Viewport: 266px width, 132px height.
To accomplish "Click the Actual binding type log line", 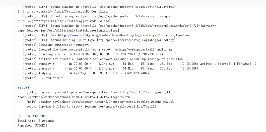I will pos(99,40).
